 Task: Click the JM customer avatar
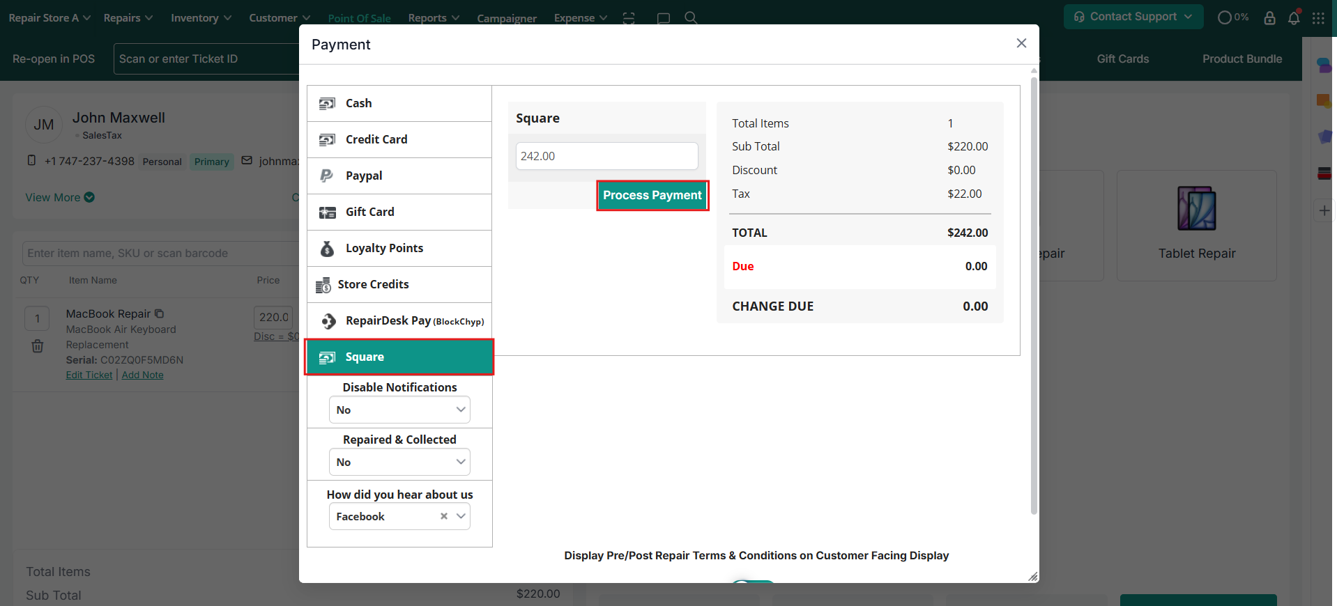(x=44, y=125)
